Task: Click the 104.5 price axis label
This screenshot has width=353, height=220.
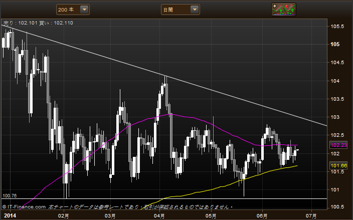Action: (337, 63)
